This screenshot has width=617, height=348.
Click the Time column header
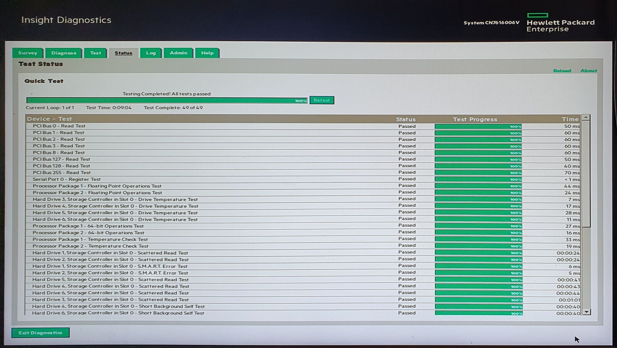[570, 119]
